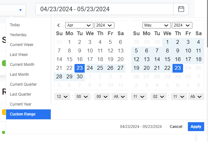Open the top-left blue dropdown arrow
The width and height of the screenshot is (208, 142).
20,10
